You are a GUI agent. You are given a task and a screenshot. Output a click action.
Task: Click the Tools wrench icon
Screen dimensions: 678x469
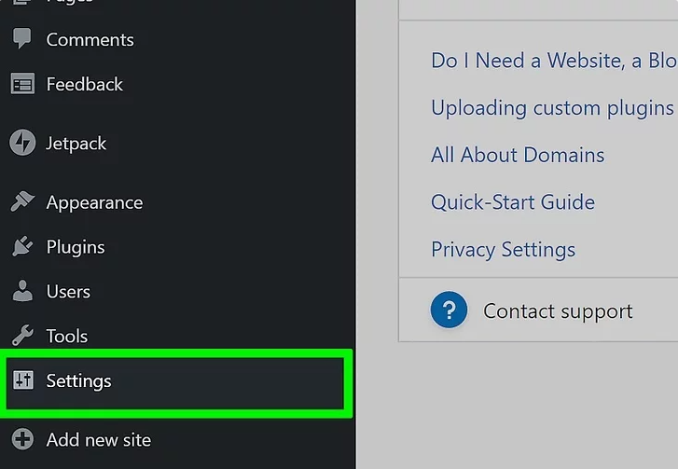coord(22,335)
